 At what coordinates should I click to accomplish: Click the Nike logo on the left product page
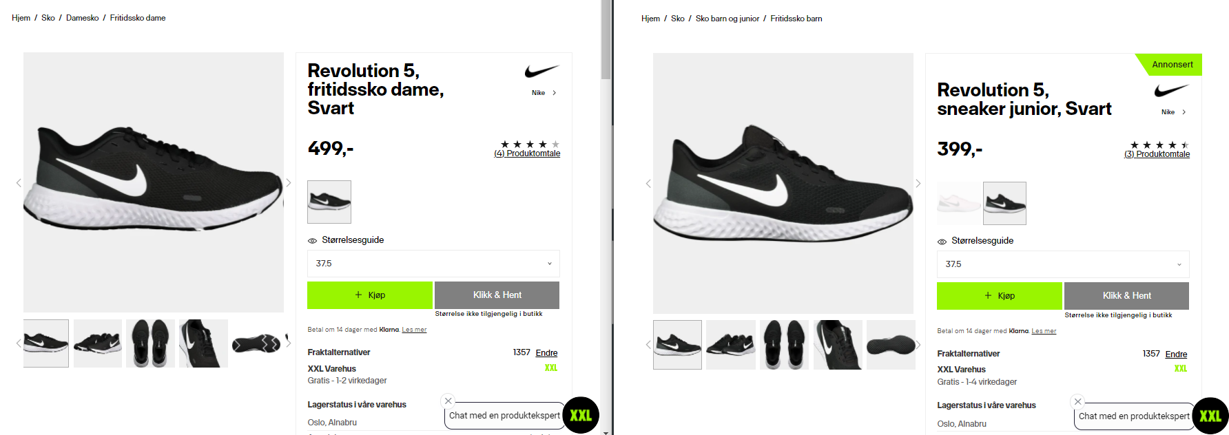[x=541, y=71]
